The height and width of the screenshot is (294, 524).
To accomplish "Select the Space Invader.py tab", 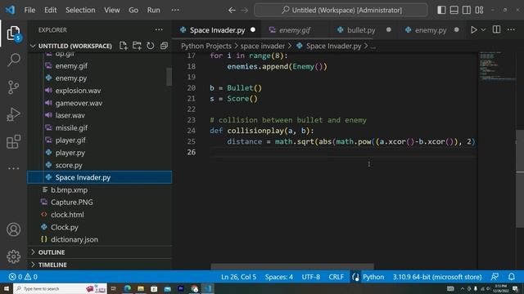I will (x=217, y=30).
